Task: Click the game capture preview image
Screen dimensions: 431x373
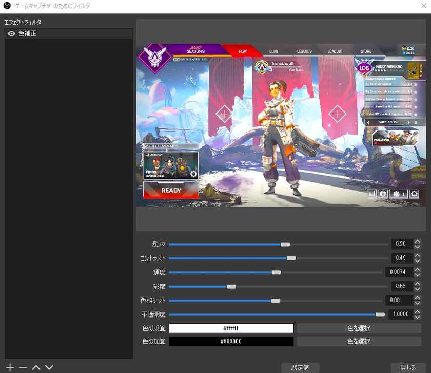Action: pyautogui.click(x=281, y=126)
